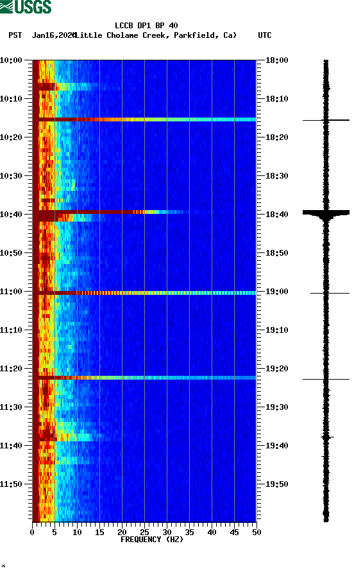
Task: Click the seismogram trace spike after 19:20
Action: 326,379
